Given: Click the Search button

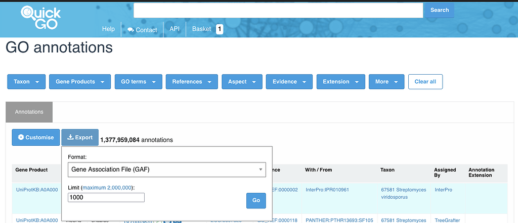Looking at the screenshot, I should click(440, 10).
